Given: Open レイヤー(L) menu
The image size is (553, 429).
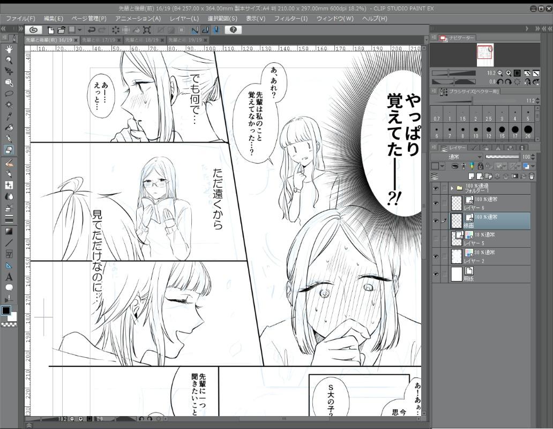Looking at the screenshot, I should tap(184, 19).
